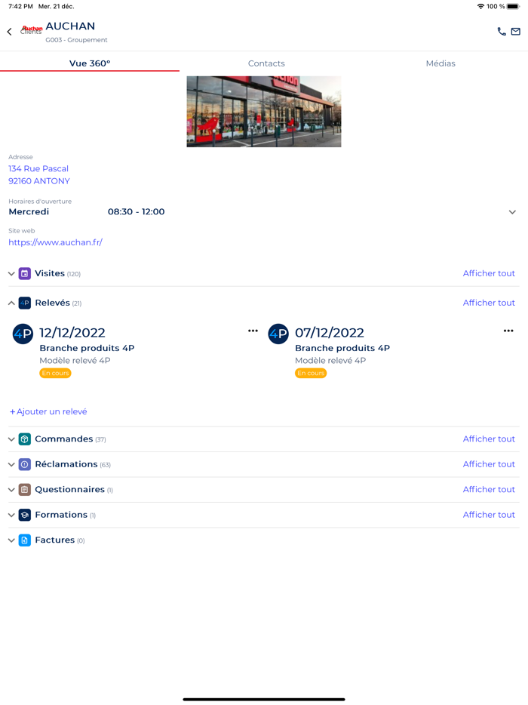
Task: Tap the Visites section title
Action: (50, 273)
